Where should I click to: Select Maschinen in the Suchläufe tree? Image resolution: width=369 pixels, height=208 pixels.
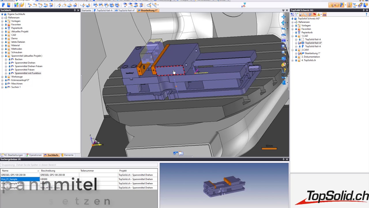click(17, 83)
